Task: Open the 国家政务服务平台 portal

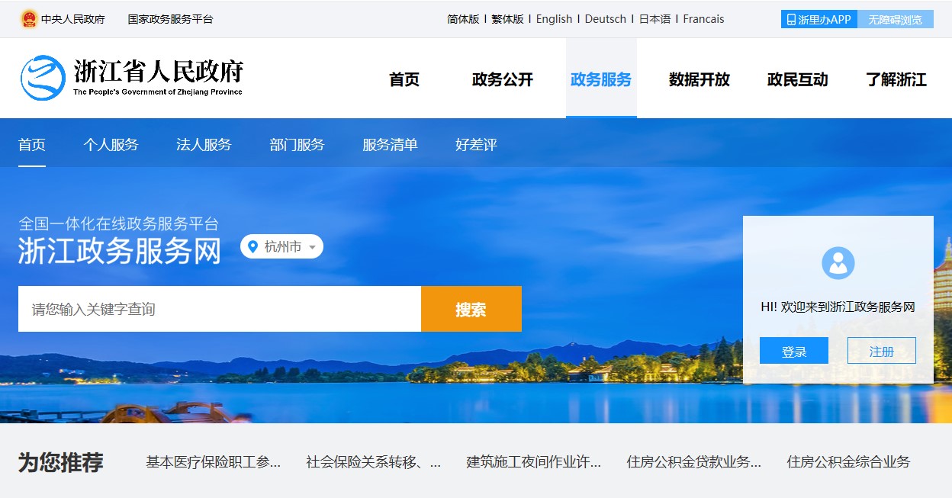Action: tap(170, 18)
